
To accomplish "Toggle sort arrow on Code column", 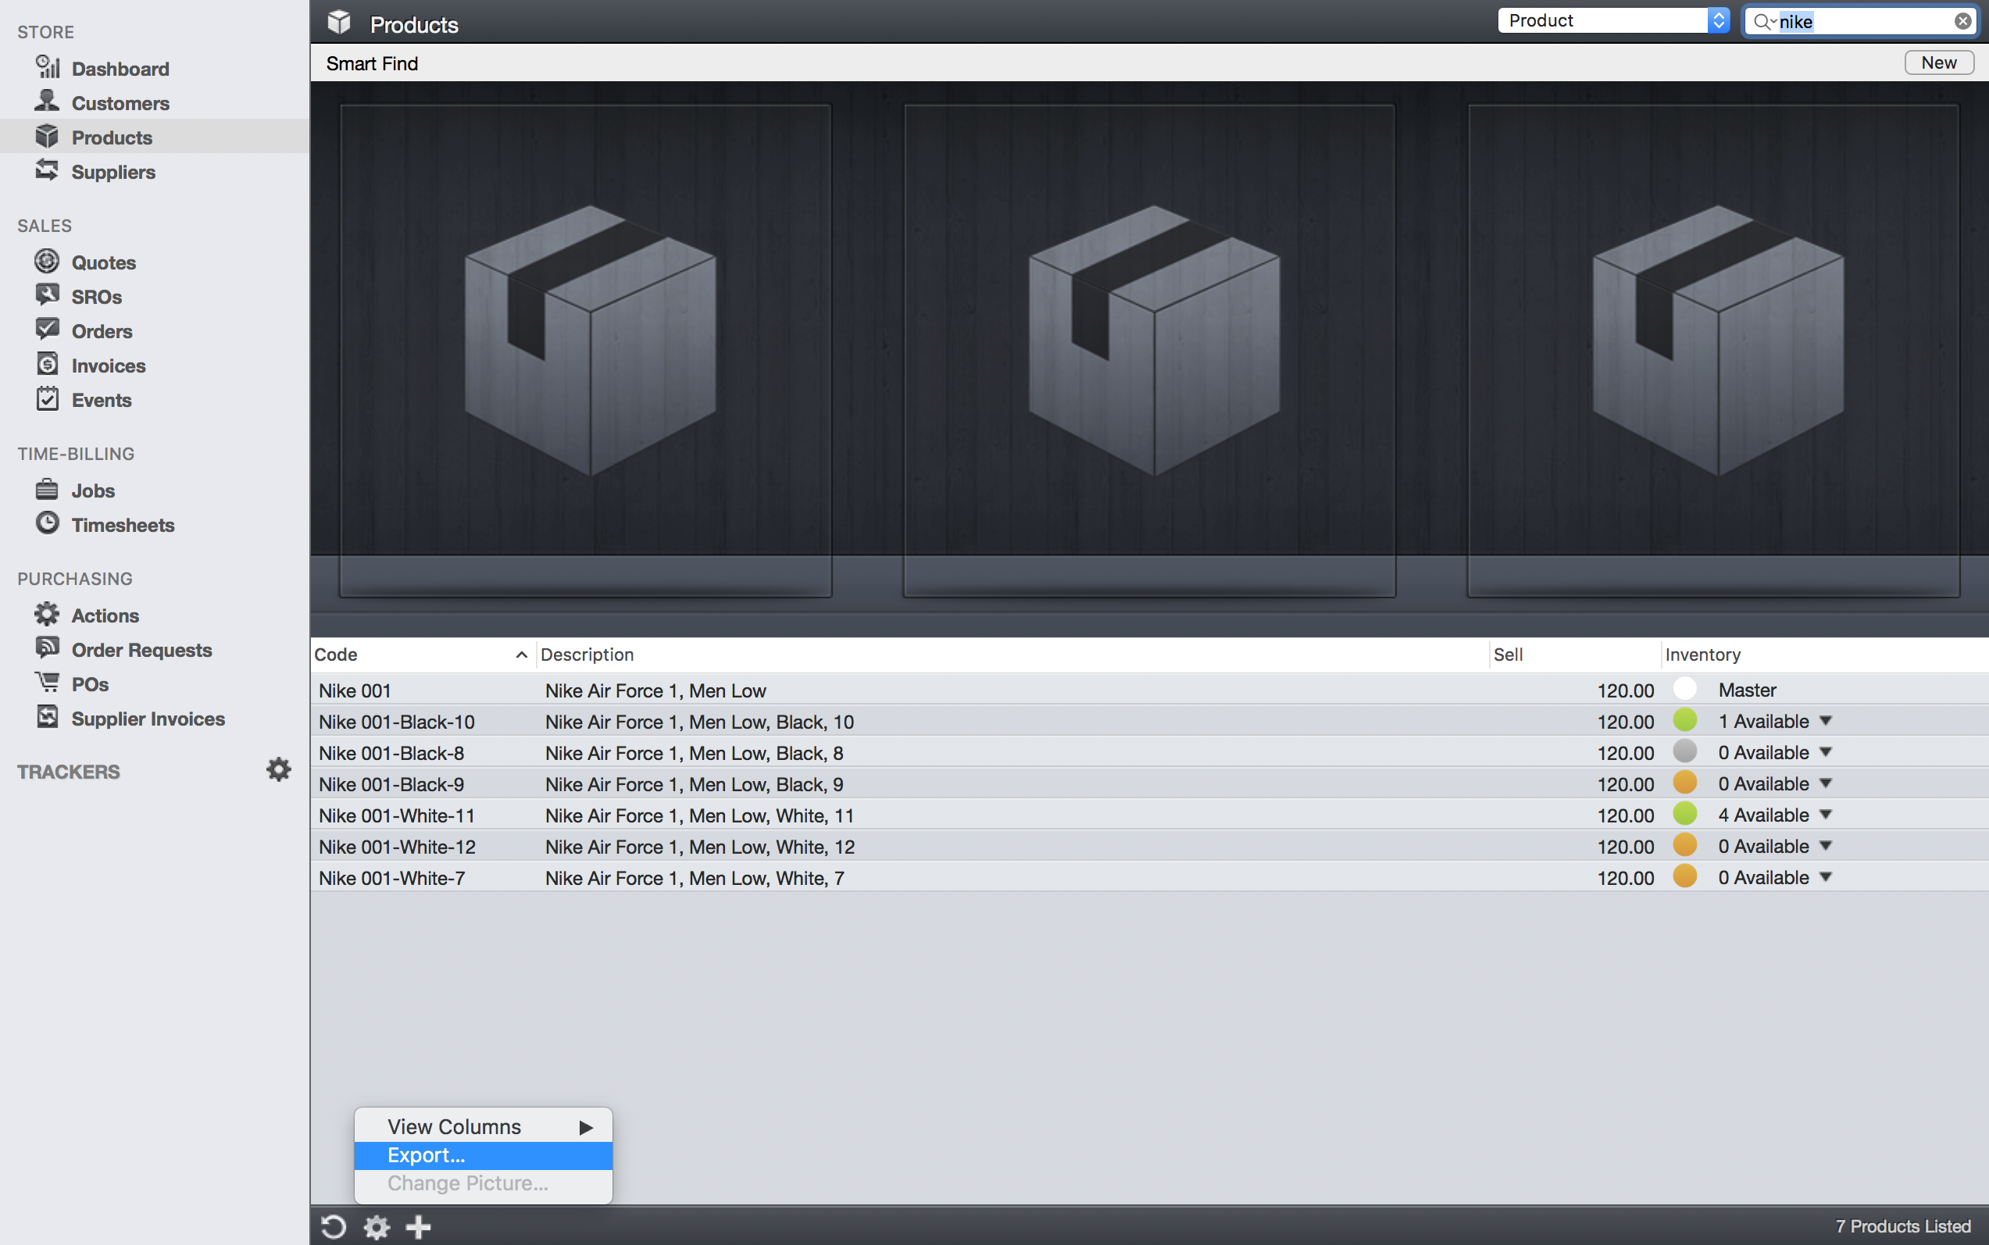I will tap(521, 655).
